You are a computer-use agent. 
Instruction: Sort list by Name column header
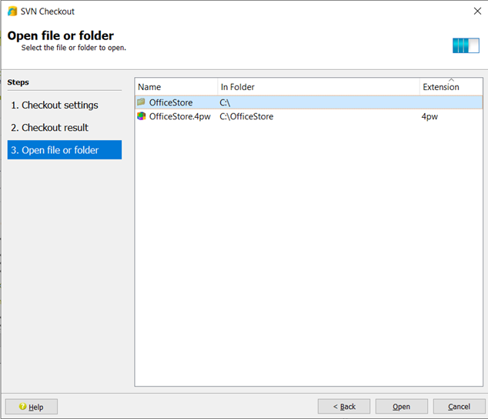pos(176,87)
